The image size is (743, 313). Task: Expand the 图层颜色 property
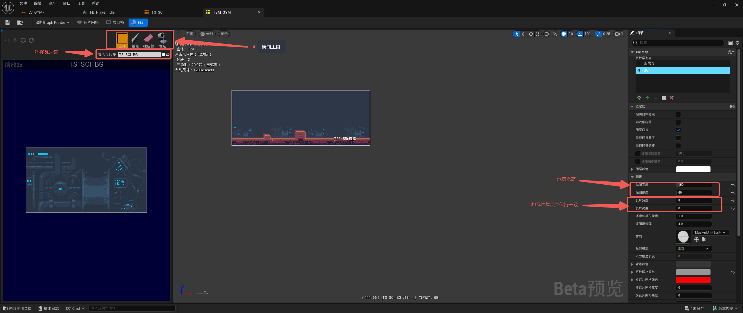point(632,169)
